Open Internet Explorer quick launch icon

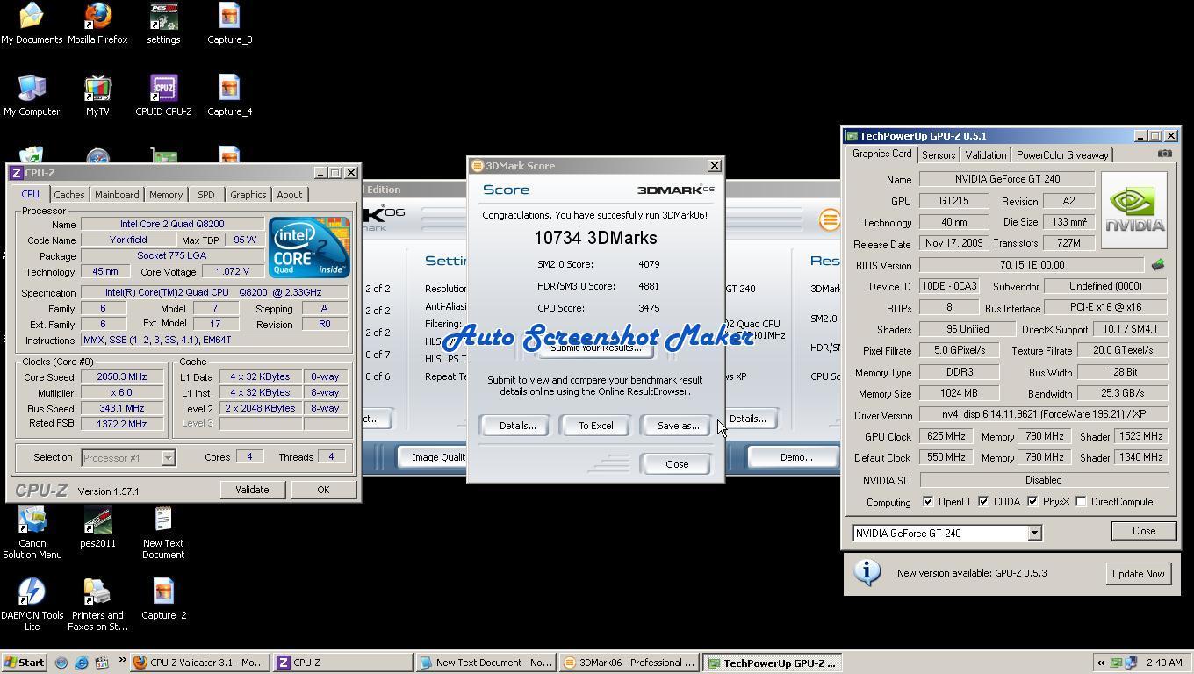[x=82, y=663]
